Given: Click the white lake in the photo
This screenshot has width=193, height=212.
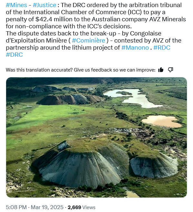Looking at the screenshot, I should pyautogui.click(x=133, y=98).
